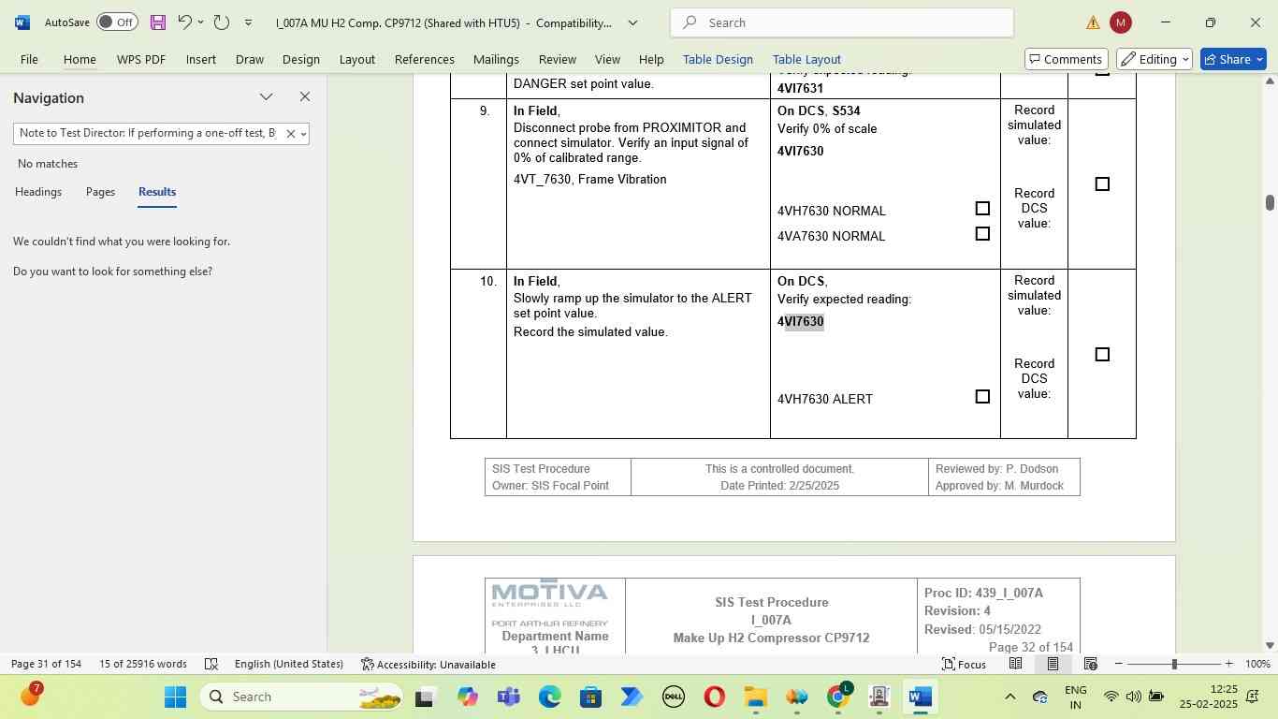The image size is (1278, 719).
Task: Click the Redo icon in title bar
Action: pyautogui.click(x=222, y=22)
